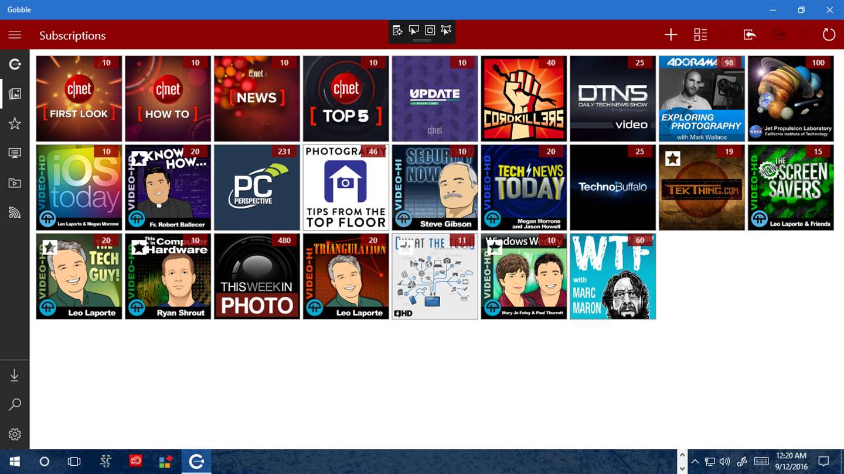Select the DTNS Daily Tech News Show tile

613,99
